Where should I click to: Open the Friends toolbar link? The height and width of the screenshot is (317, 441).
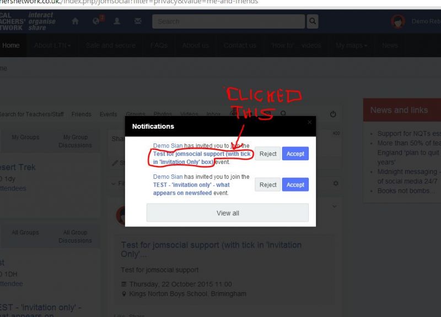coord(81,114)
